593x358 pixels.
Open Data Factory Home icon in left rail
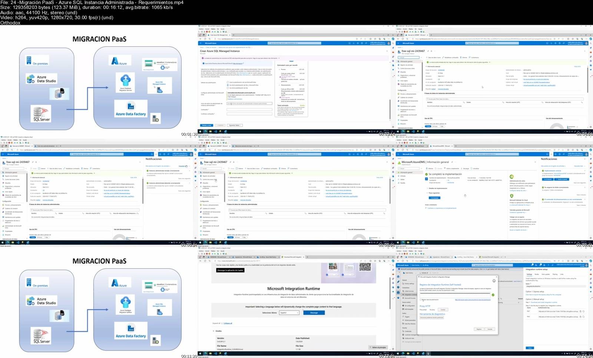click(x=398, y=277)
